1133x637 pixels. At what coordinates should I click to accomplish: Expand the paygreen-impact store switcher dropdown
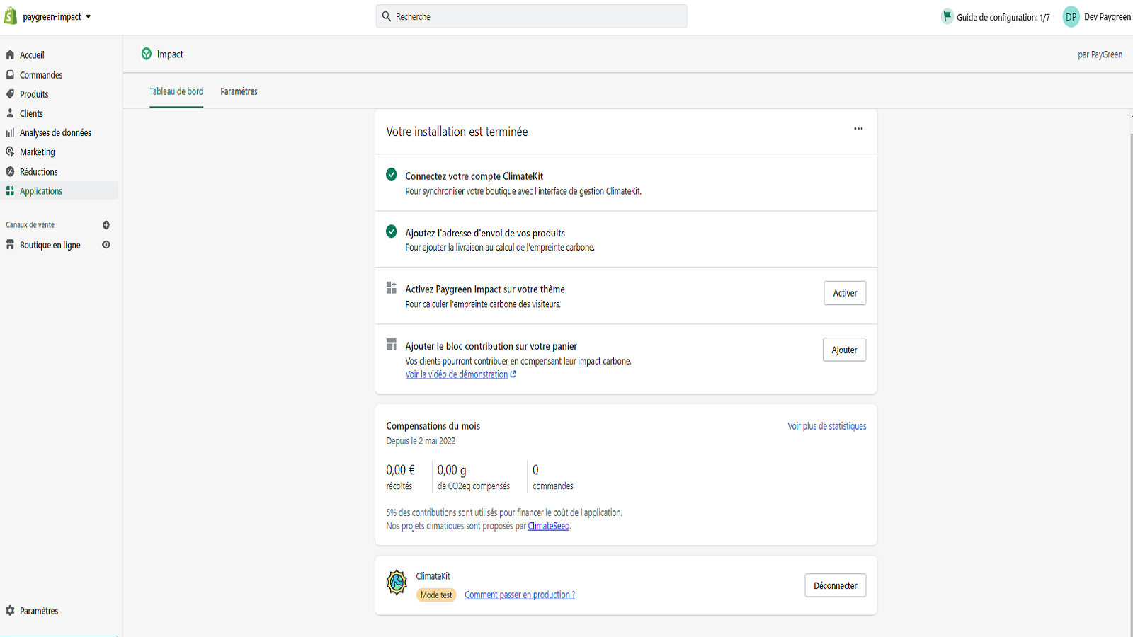tap(57, 17)
